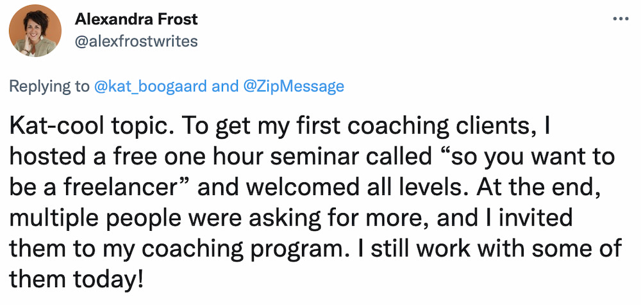Image resolution: width=641 pixels, height=305 pixels.
Task: Open the three-dot more options menu
Action: click(621, 19)
